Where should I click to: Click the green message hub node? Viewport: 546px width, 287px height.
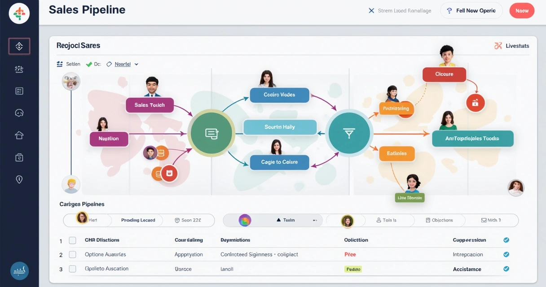click(x=211, y=133)
